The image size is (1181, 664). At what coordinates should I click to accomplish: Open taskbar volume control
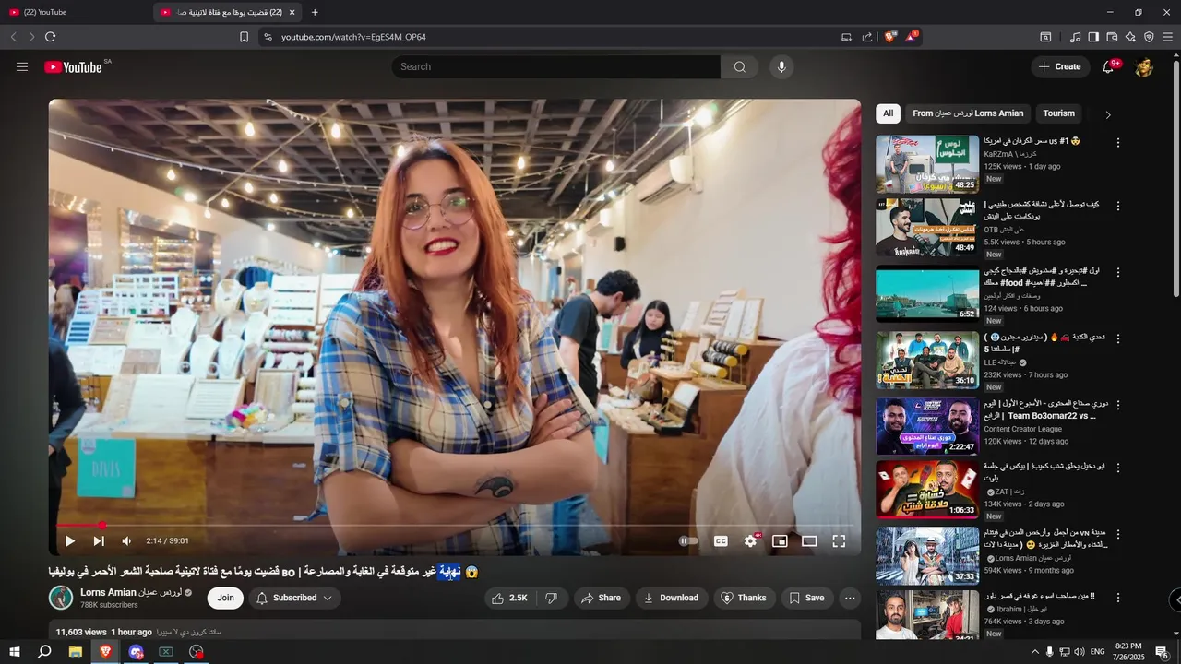pos(1079,651)
